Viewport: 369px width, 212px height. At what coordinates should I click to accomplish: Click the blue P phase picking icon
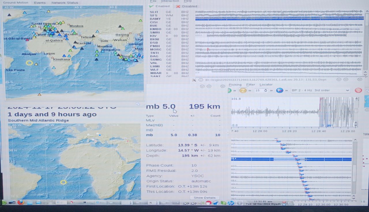click(x=279, y=90)
